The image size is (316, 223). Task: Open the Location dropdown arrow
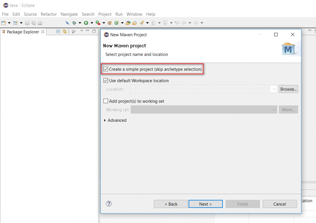tap(274, 89)
